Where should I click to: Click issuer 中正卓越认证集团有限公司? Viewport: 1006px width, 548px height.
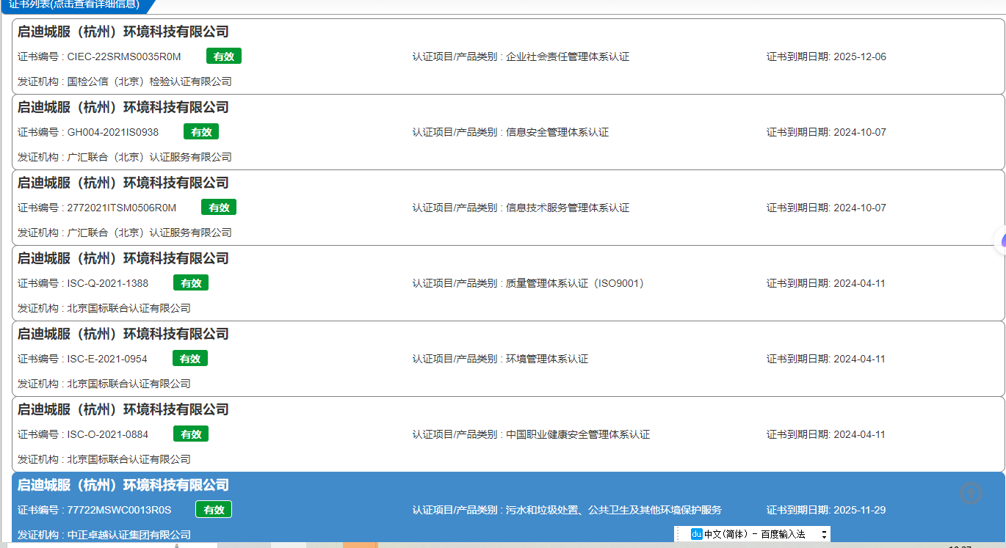(x=129, y=535)
